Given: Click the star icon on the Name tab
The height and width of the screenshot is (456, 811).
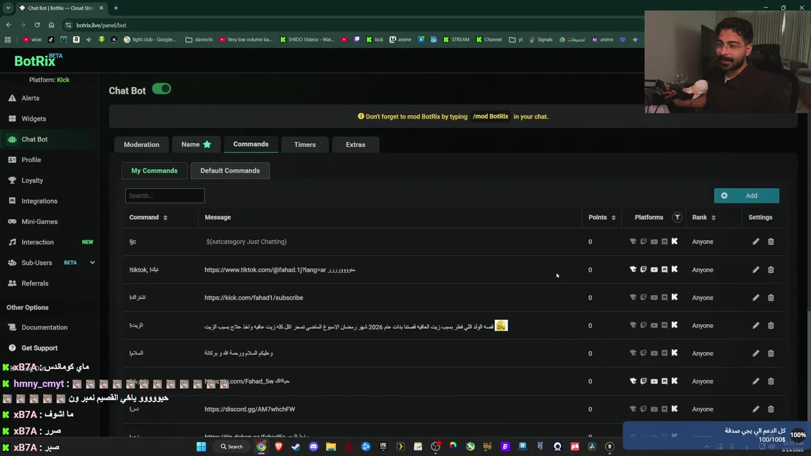Looking at the screenshot, I should coord(207,144).
